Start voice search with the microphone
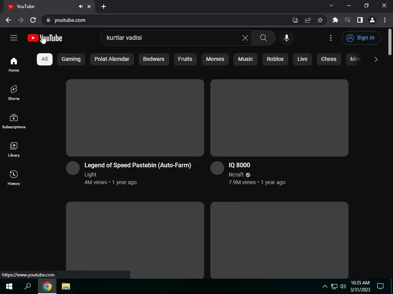 coord(286,38)
